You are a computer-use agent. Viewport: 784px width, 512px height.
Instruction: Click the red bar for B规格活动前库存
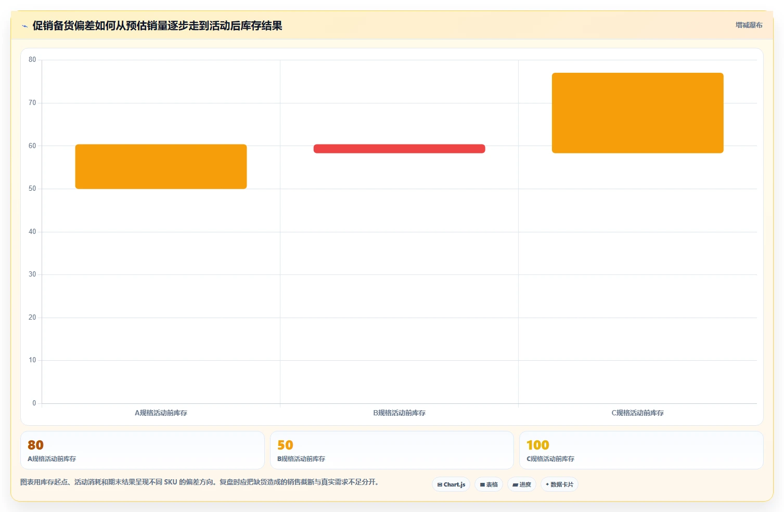point(399,149)
